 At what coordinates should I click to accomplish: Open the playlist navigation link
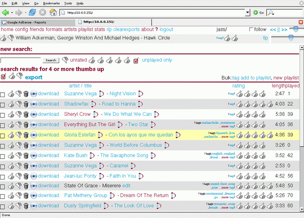click(86, 29)
